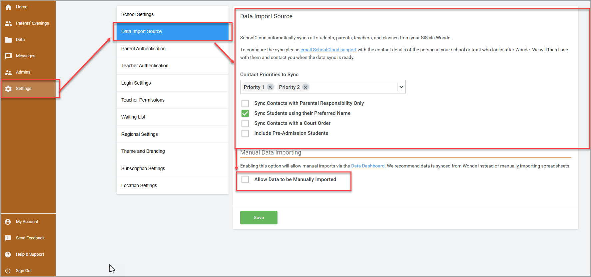Open the Data Dashboard link
This screenshot has height=277, width=591.
pos(368,166)
